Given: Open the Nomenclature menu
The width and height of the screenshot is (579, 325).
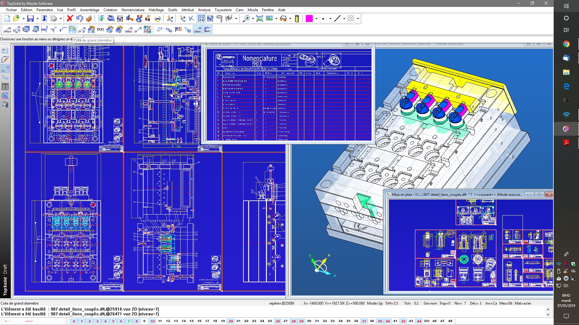Looking at the screenshot, I should pyautogui.click(x=133, y=10).
